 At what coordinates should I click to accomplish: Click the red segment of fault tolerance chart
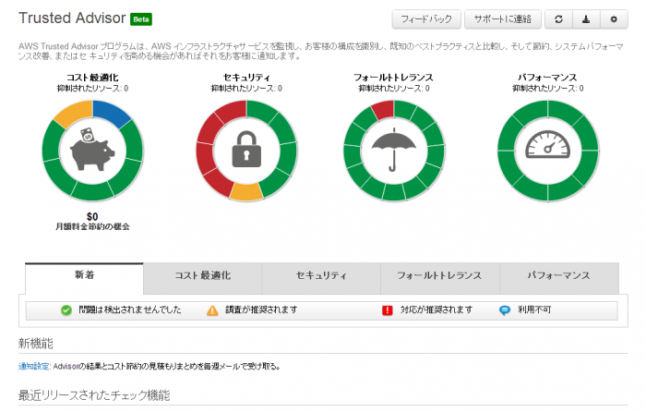384,110
